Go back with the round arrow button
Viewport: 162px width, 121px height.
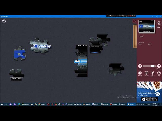pyautogui.click(x=4, y=21)
